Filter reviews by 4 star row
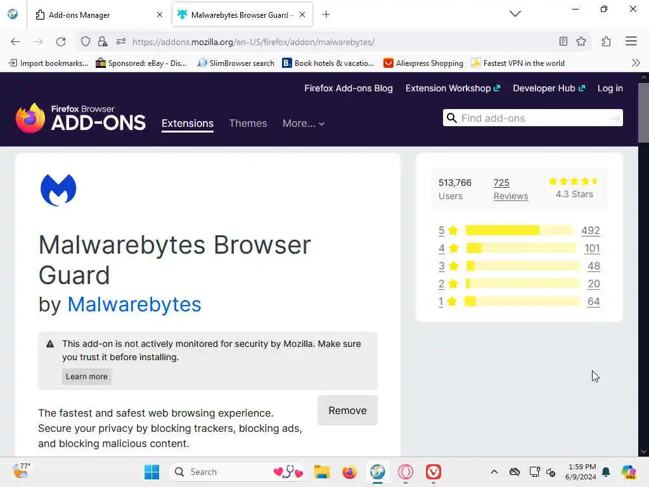The height and width of the screenshot is (487, 649). [x=449, y=248]
